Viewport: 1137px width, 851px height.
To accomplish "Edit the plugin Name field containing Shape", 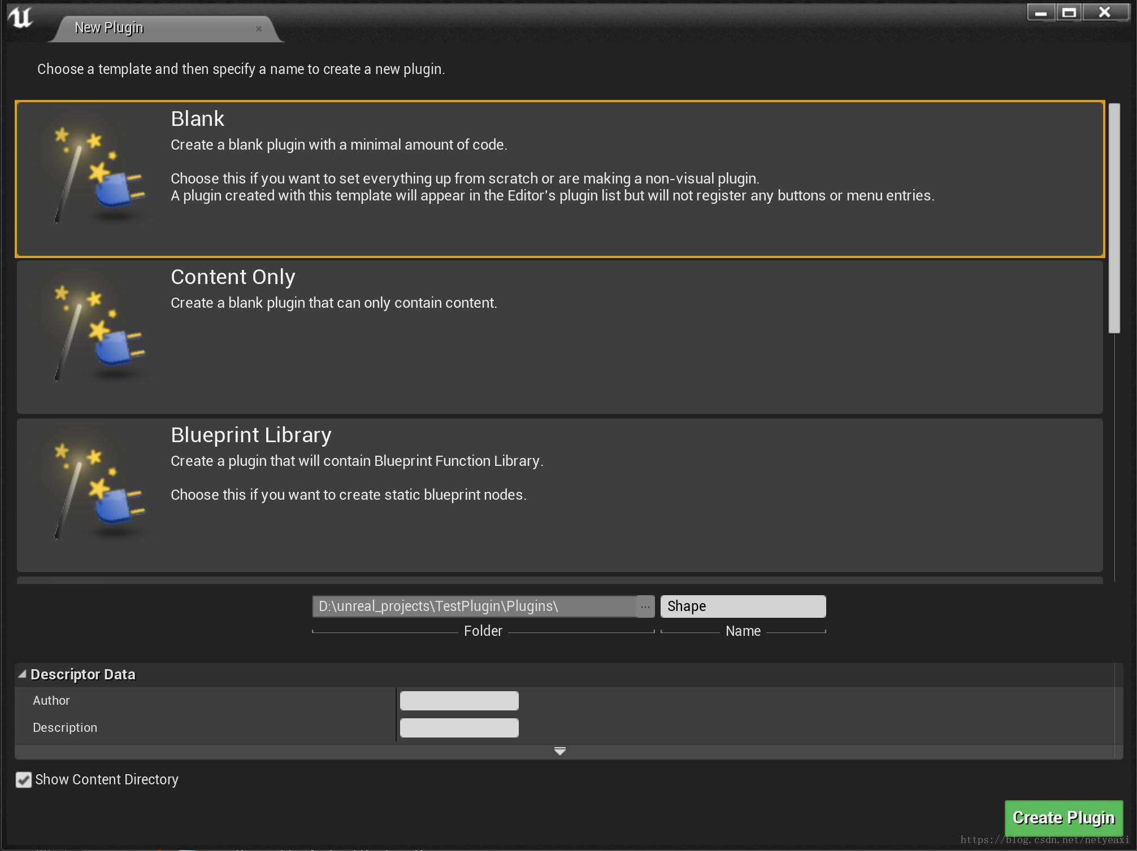I will pos(743,606).
